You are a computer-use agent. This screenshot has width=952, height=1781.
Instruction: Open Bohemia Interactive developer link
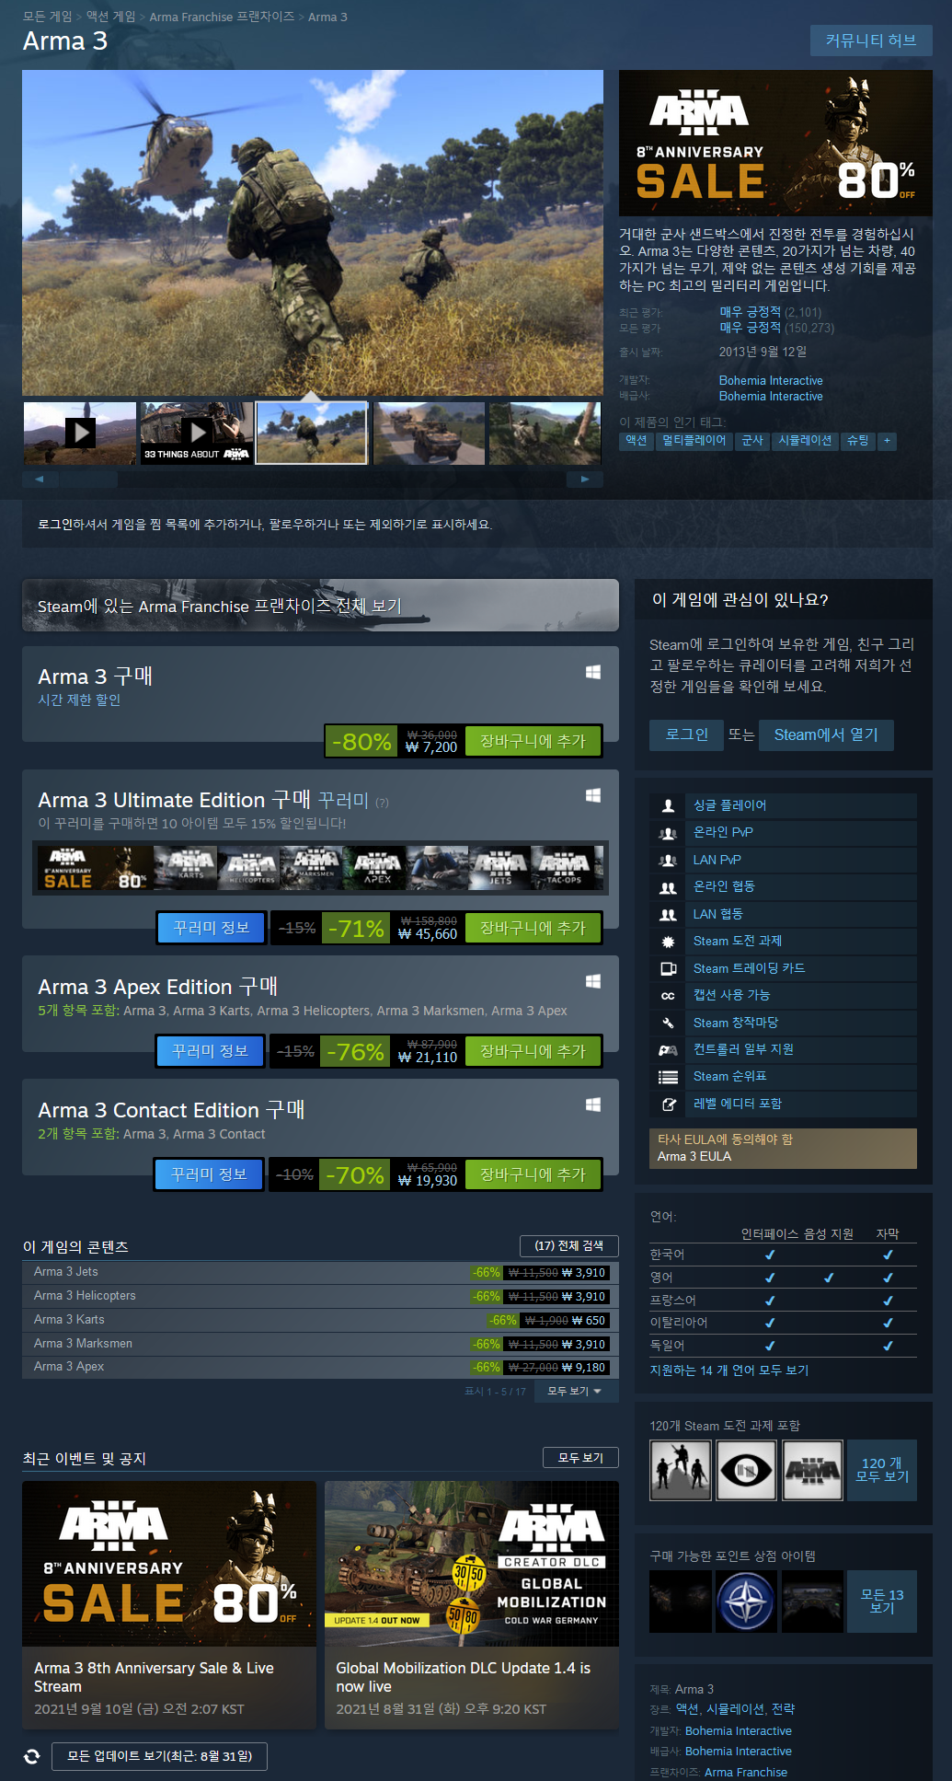[x=771, y=381]
